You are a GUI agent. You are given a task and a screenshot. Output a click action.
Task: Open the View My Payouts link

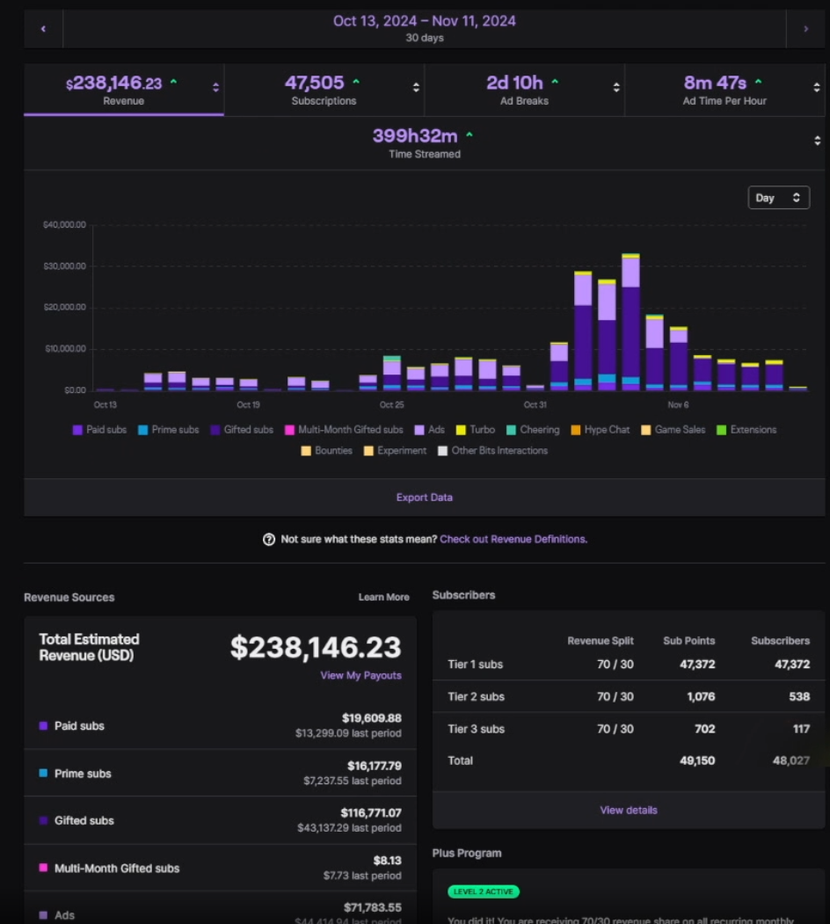click(x=360, y=675)
